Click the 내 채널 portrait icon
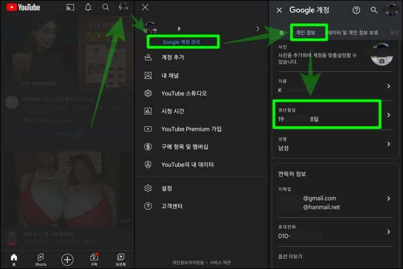This screenshot has height=269, width=403. 148,75
